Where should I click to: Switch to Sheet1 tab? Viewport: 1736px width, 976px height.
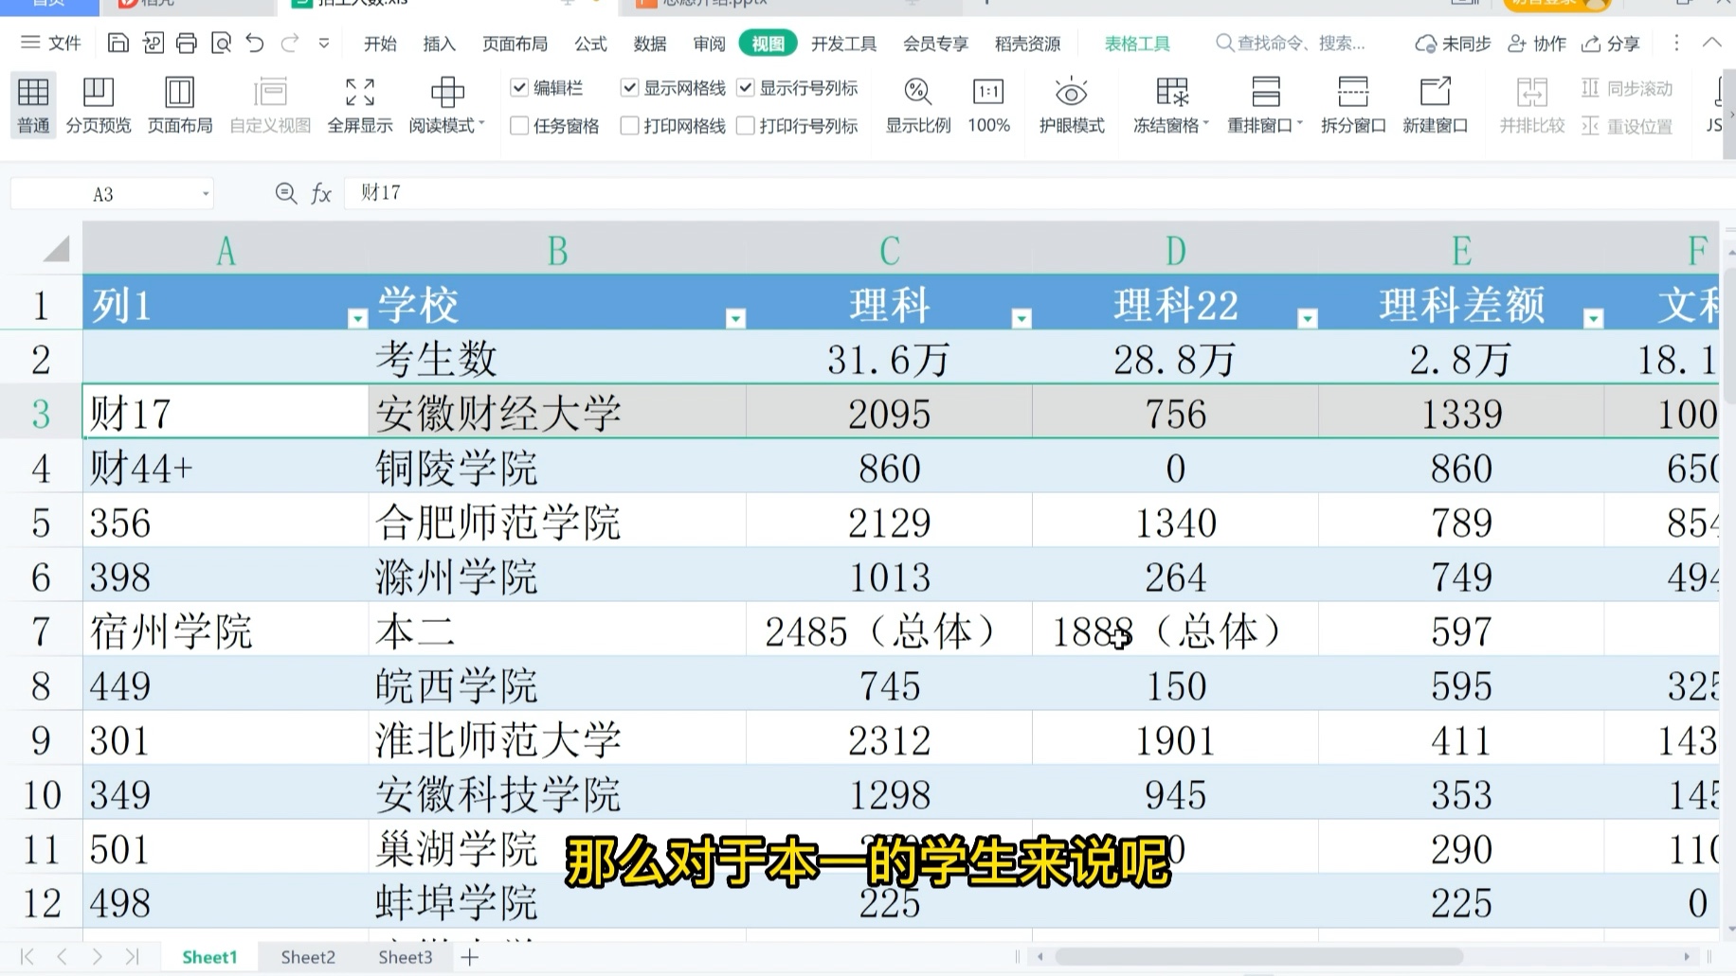click(x=209, y=957)
